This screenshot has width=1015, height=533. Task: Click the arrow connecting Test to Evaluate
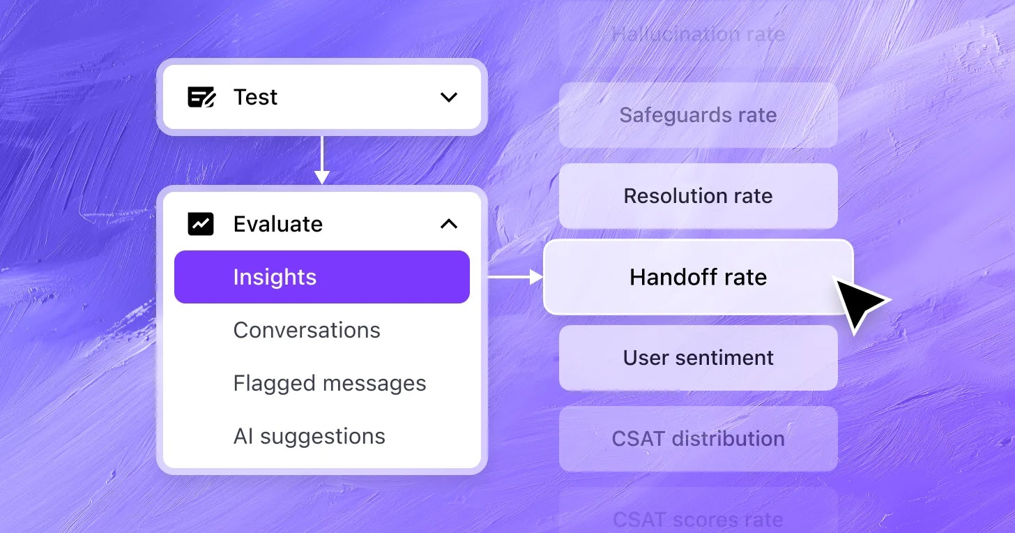(321, 160)
